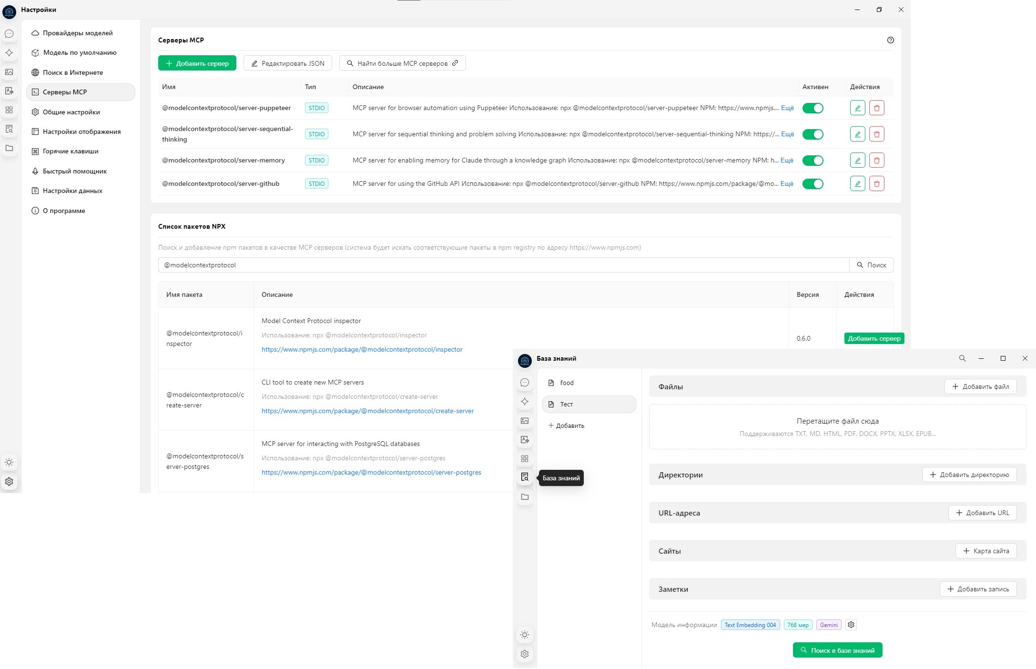The image size is (1036, 669).
Task: Edit the server-github entry
Action: tap(858, 184)
